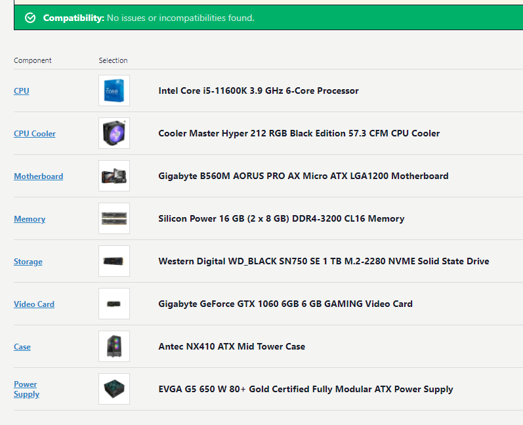The width and height of the screenshot is (523, 425).
Task: Select Antec NX410 ATX Mid Tower name
Action: coord(232,347)
